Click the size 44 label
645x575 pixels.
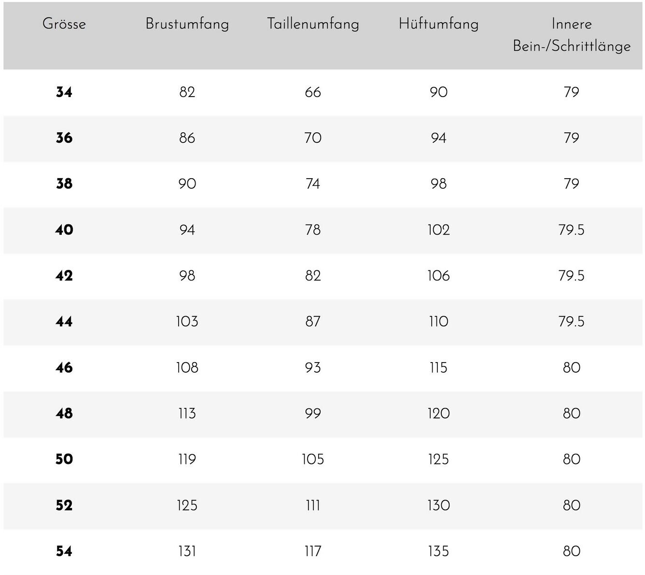[x=64, y=321]
